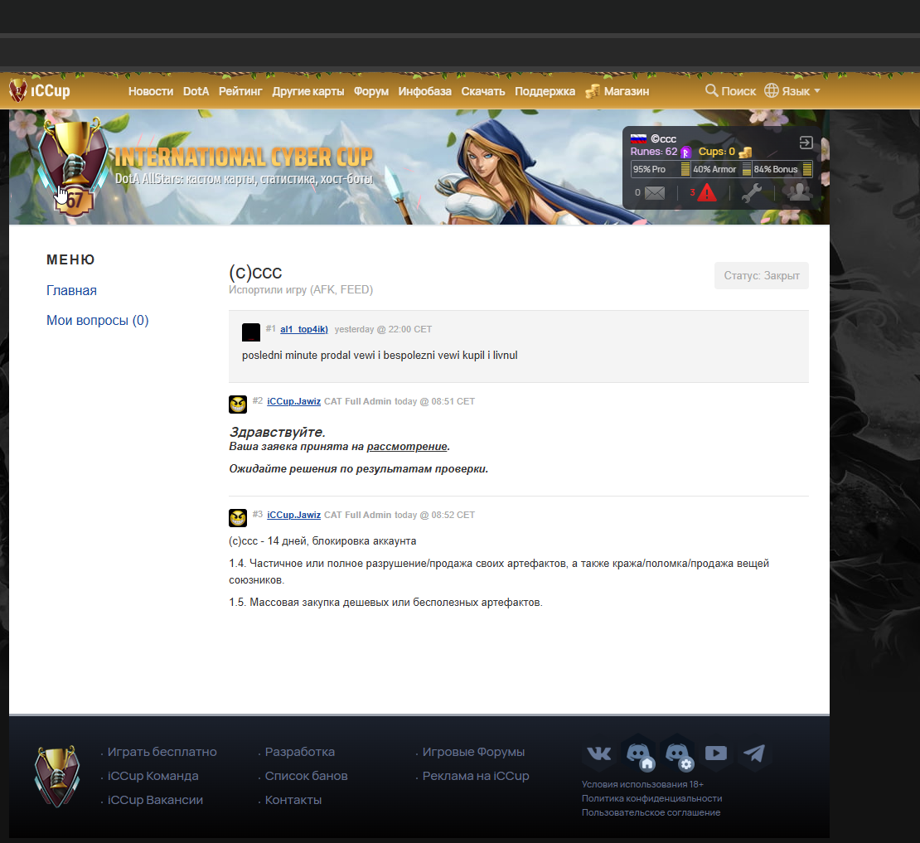Open Разработка footer link
Viewport: 920px width, 843px height.
click(300, 752)
